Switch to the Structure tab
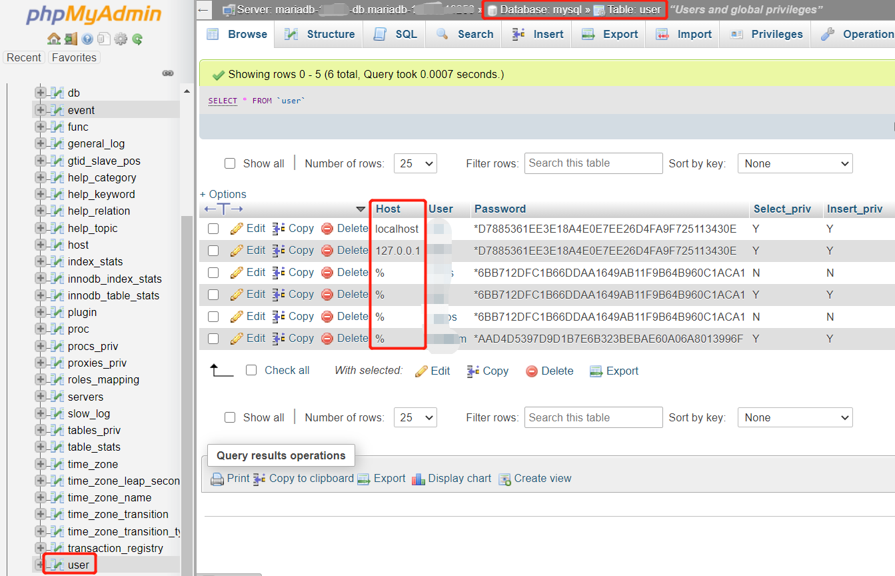Image resolution: width=895 pixels, height=576 pixels. (319, 35)
